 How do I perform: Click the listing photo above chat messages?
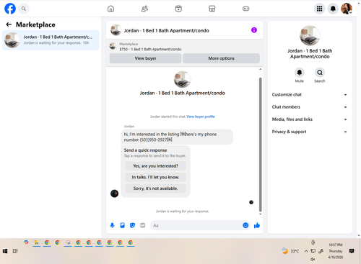182,79
